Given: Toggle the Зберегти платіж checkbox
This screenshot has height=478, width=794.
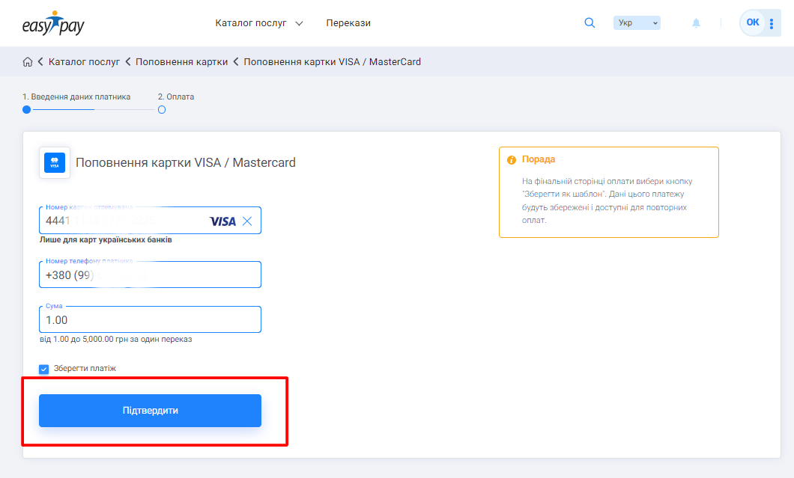Looking at the screenshot, I should (44, 369).
